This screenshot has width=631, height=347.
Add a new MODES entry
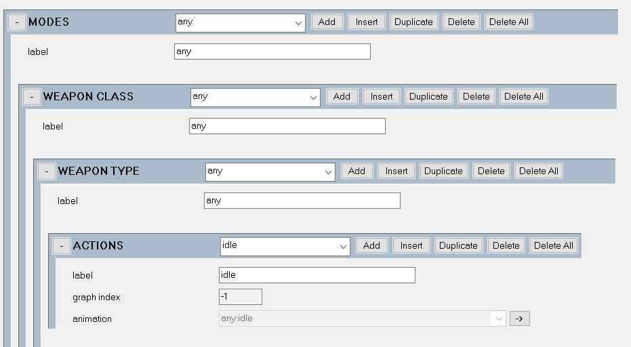[327, 22]
